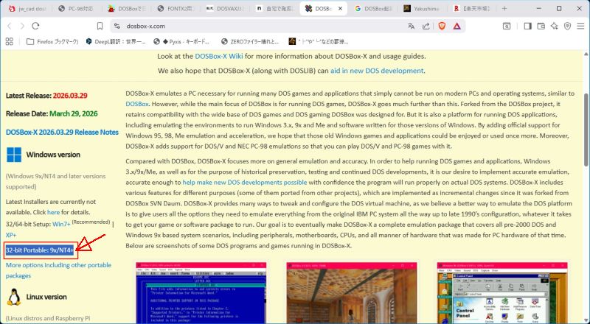
Task: Click the Brave Shields lion icon
Action: pos(440,26)
